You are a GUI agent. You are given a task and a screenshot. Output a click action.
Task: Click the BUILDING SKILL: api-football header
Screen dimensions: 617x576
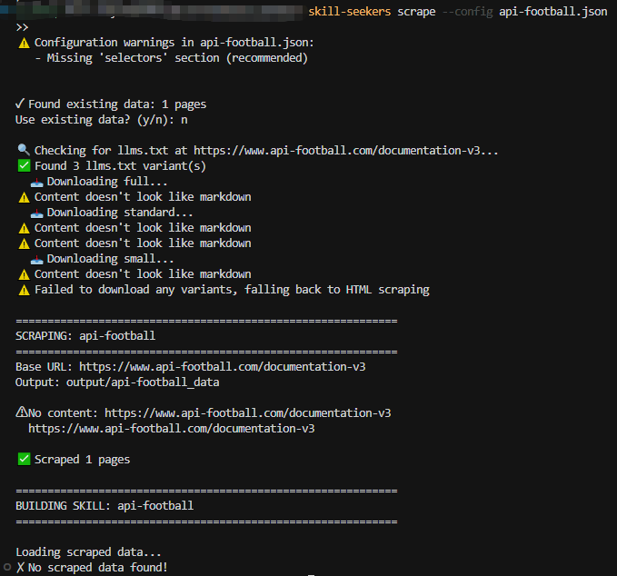point(104,506)
